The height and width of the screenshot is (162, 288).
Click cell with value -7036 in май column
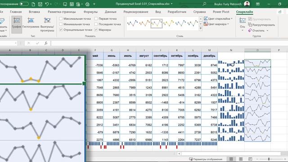click(x=95, y=63)
